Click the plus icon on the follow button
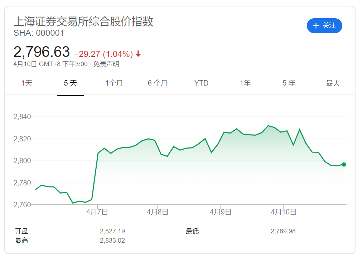The width and height of the screenshot is (358, 257). click(316, 26)
